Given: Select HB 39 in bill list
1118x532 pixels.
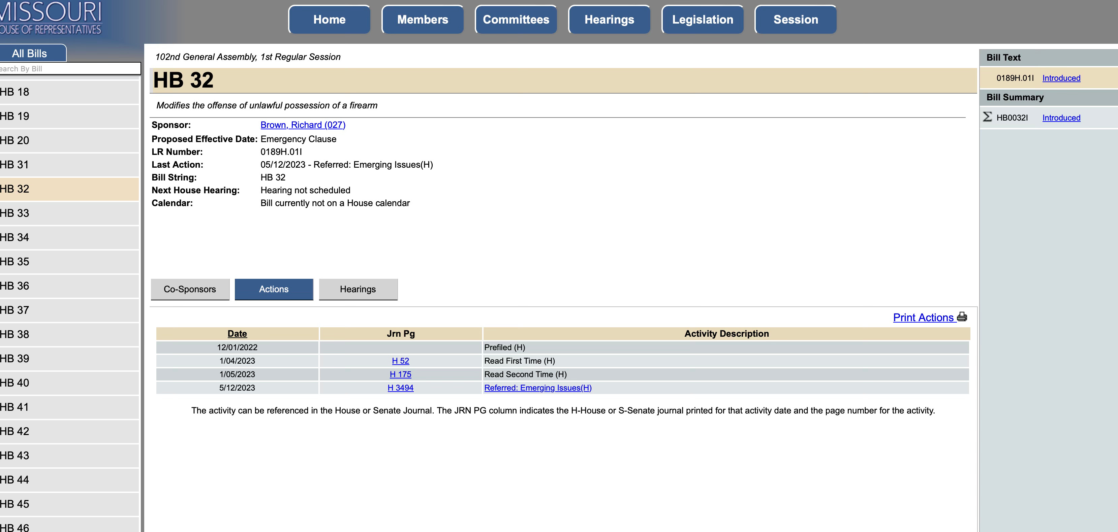Looking at the screenshot, I should click(69, 359).
